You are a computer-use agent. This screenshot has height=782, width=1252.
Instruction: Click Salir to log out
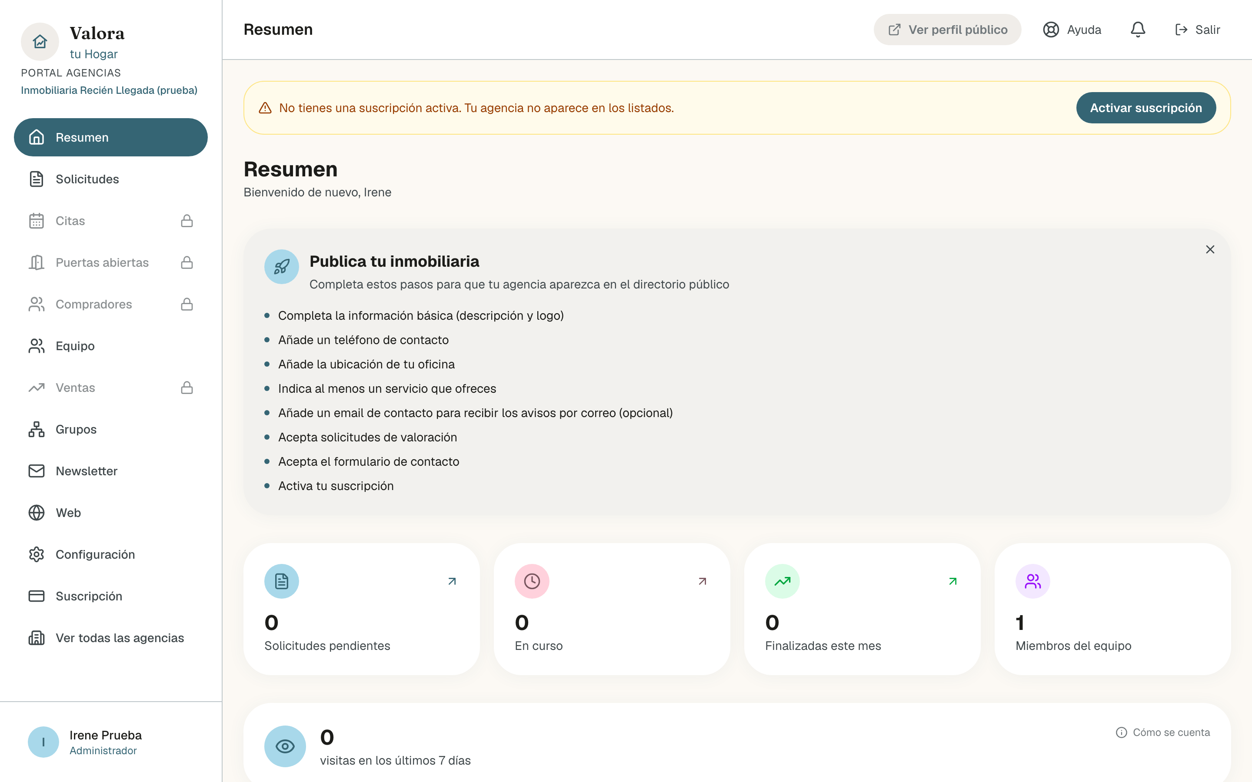(x=1198, y=30)
